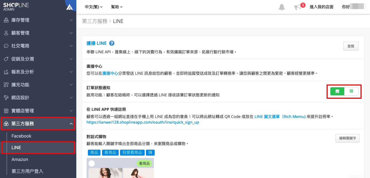Select Facebook in the sidebar submenu
370x178 pixels.
pyautogui.click(x=21, y=136)
